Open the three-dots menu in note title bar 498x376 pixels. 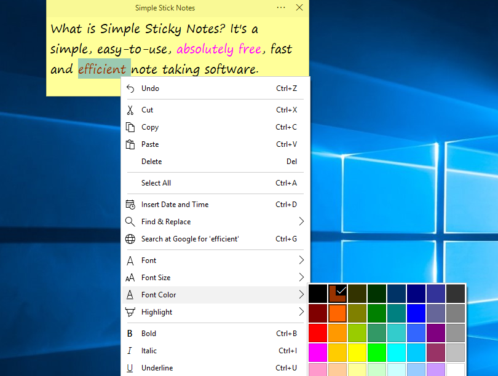[x=281, y=8]
